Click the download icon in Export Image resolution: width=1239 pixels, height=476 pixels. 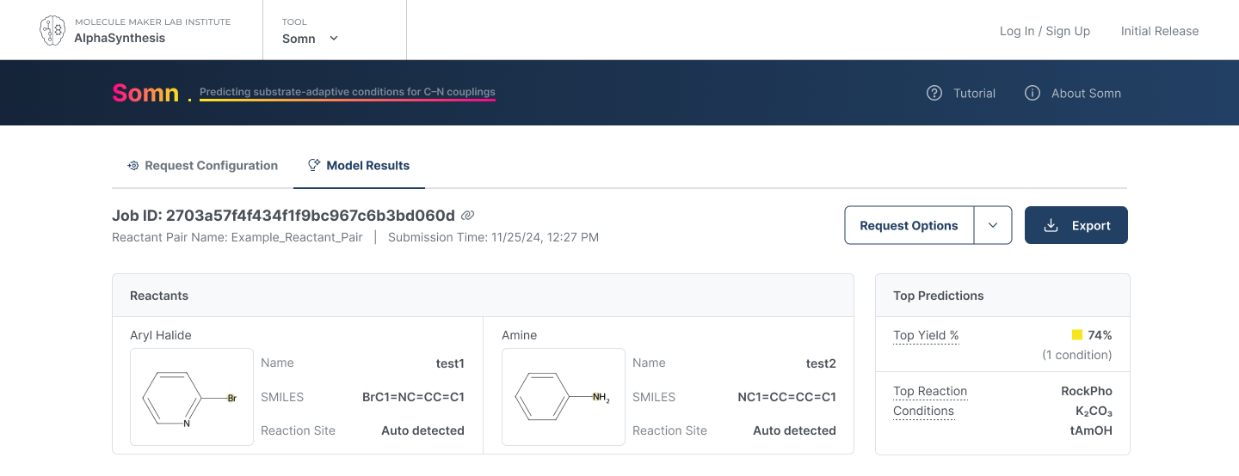pyautogui.click(x=1051, y=226)
